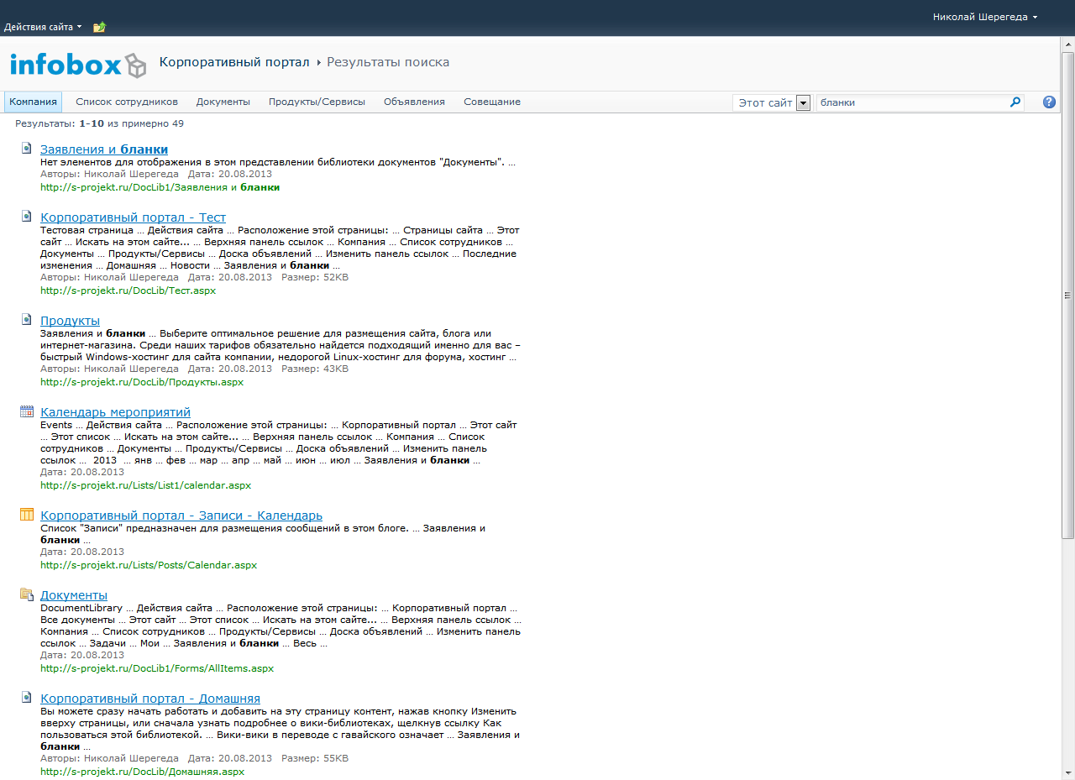
Task: Click the infobox logo
Action: (x=78, y=65)
